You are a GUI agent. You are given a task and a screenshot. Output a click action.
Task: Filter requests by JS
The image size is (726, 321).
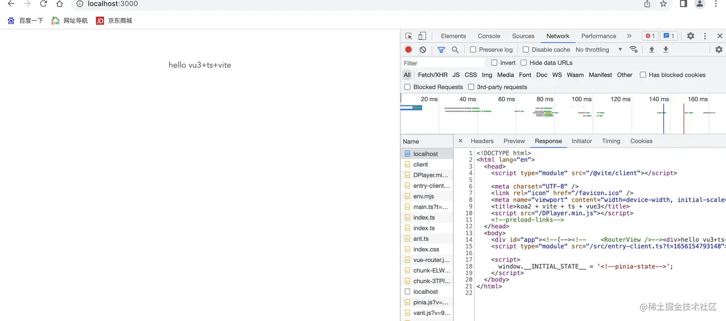click(x=456, y=75)
